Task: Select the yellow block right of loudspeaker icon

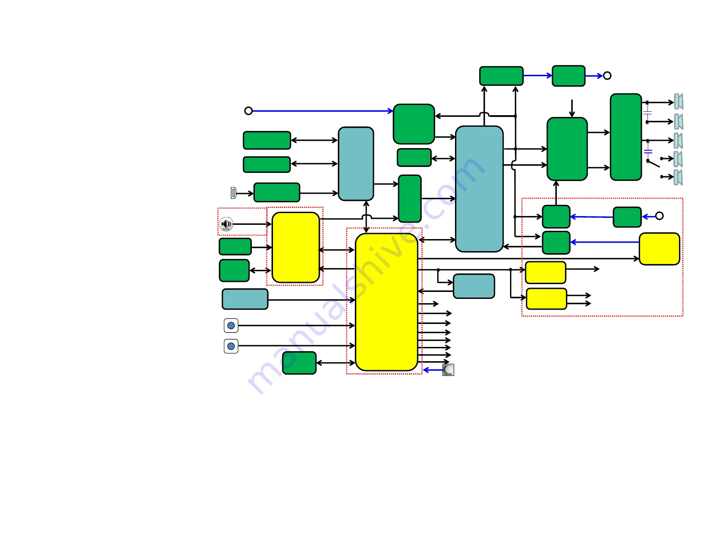Action: pyautogui.click(x=296, y=247)
